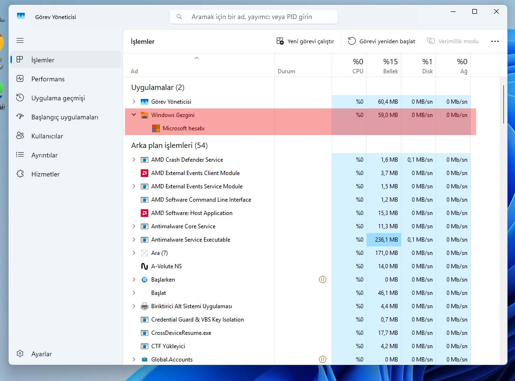This screenshot has height=381, width=515.
Task: Sort by the CPU column header
Action: point(349,65)
